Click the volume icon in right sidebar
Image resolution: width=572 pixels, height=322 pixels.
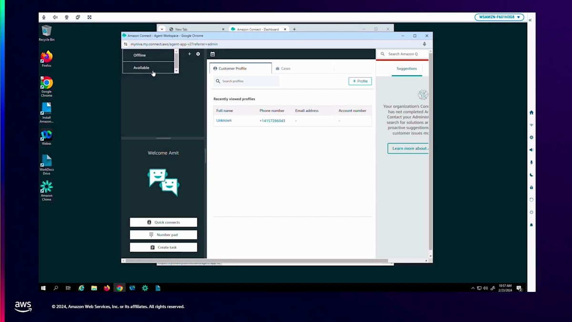531,150
